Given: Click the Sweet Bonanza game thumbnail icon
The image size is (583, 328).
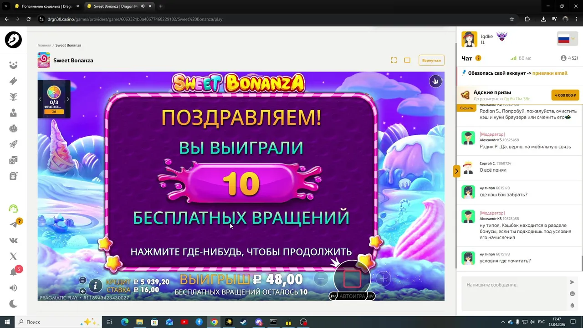Looking at the screenshot, I should click(44, 60).
